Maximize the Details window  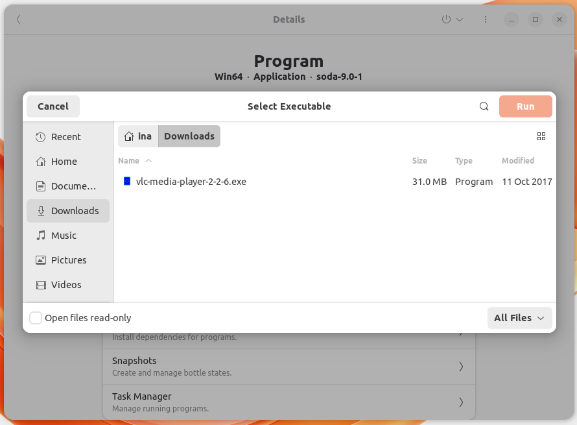(536, 19)
